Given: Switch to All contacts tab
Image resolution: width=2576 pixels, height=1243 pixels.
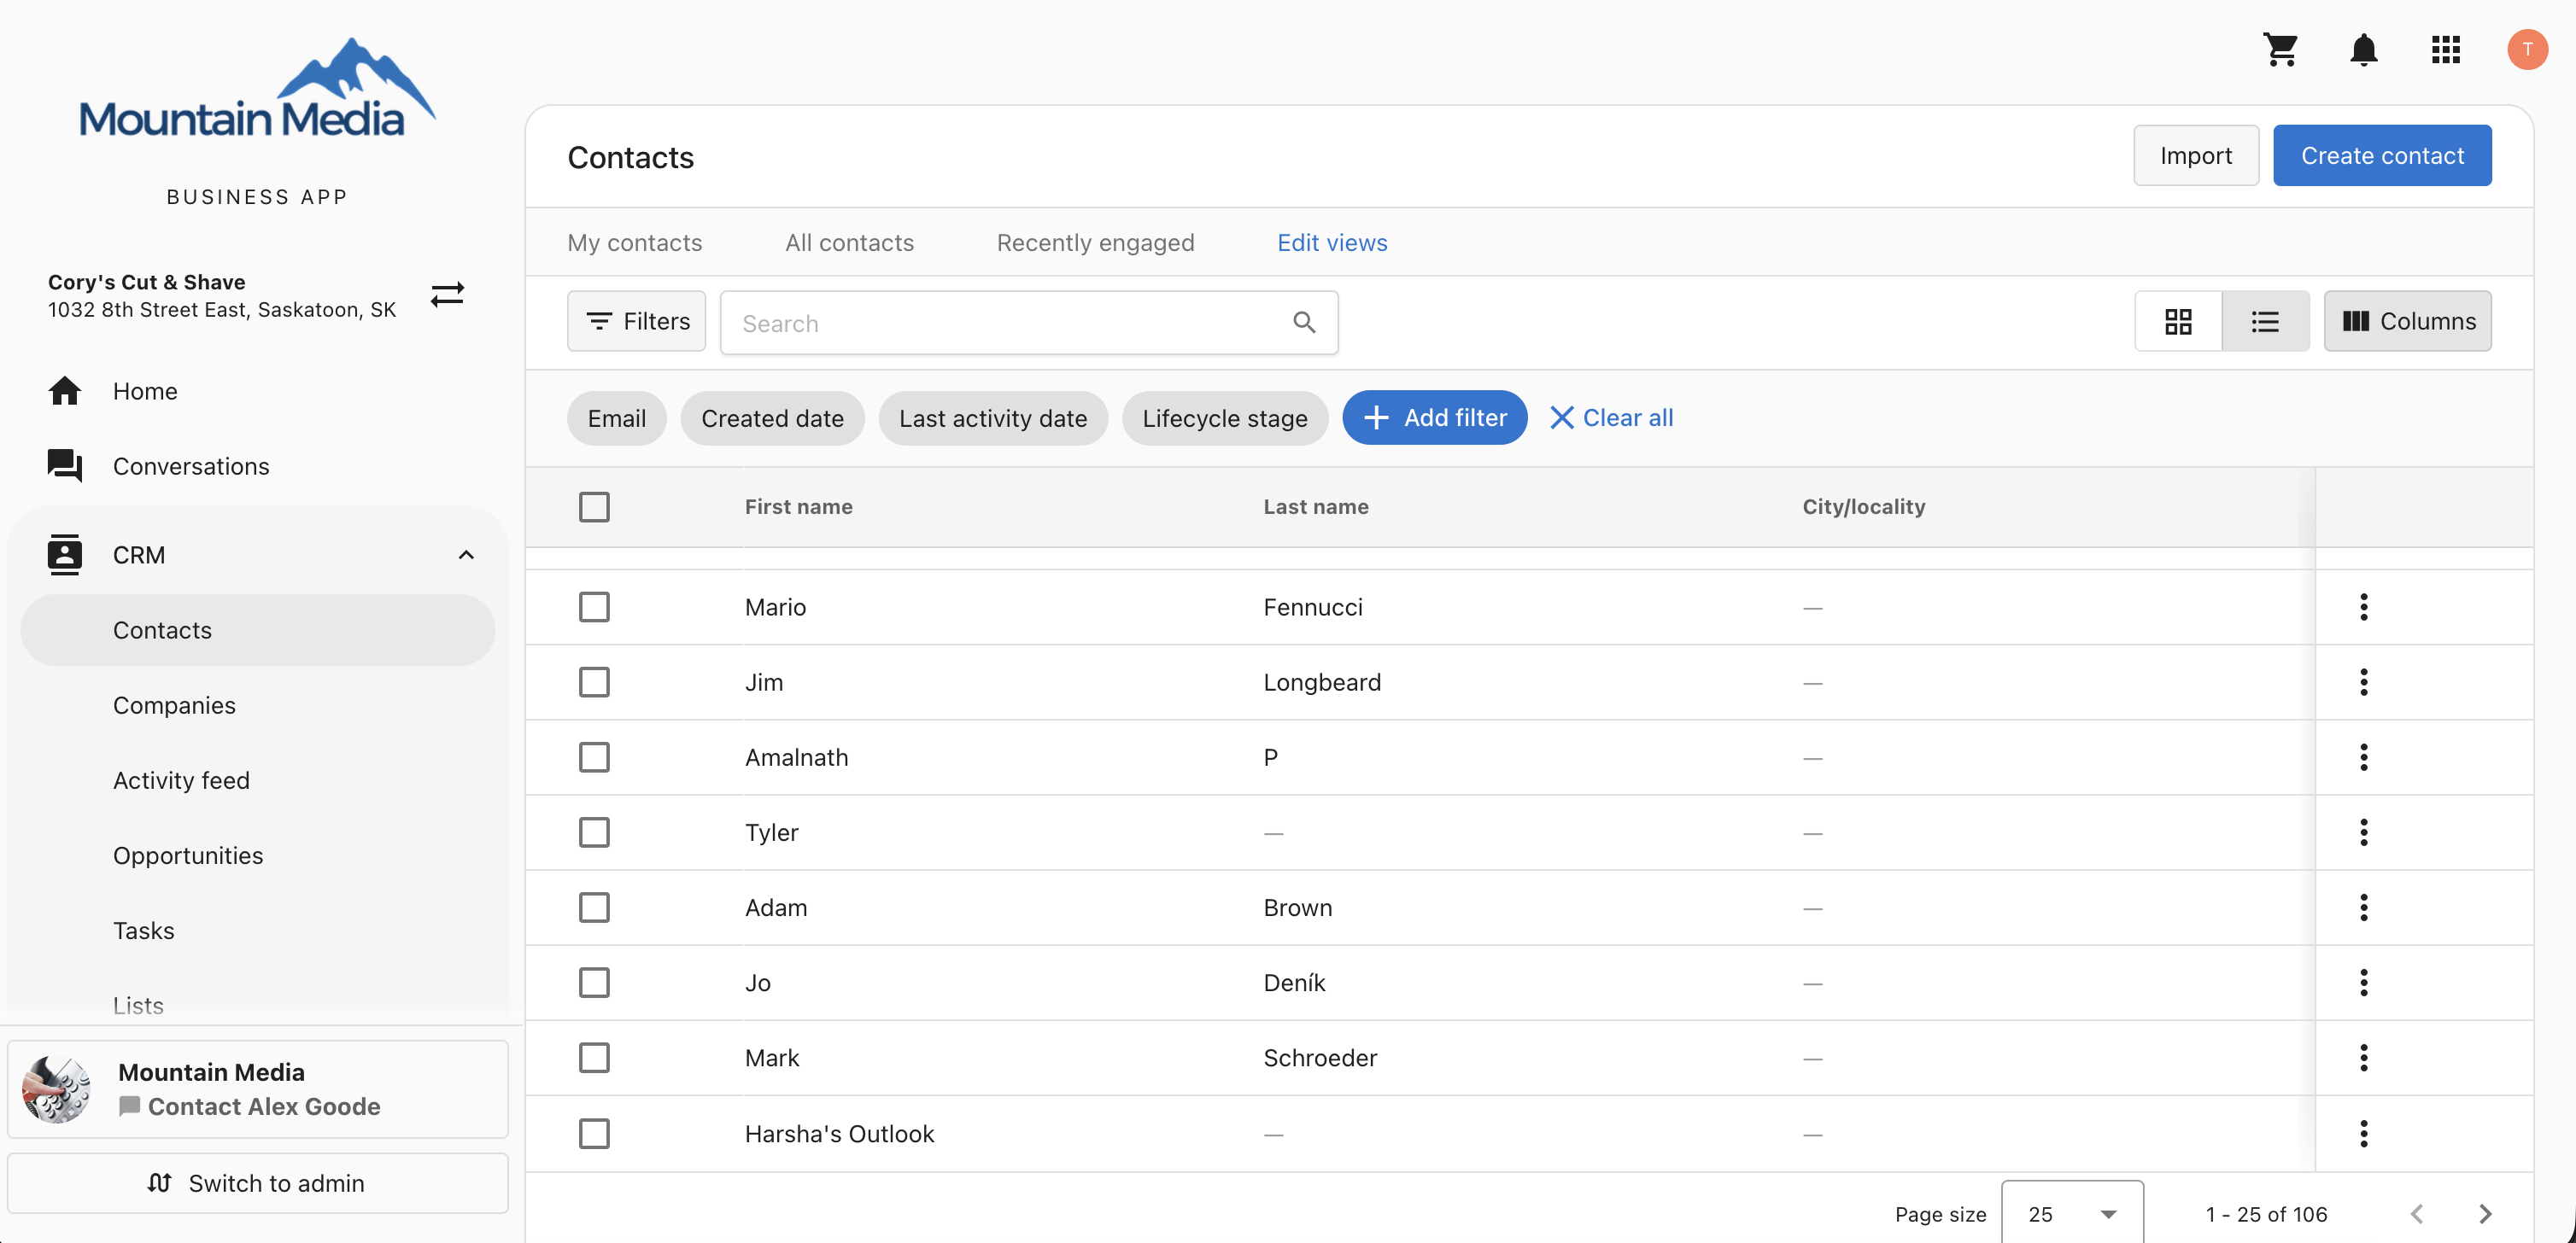Looking at the screenshot, I should (849, 242).
